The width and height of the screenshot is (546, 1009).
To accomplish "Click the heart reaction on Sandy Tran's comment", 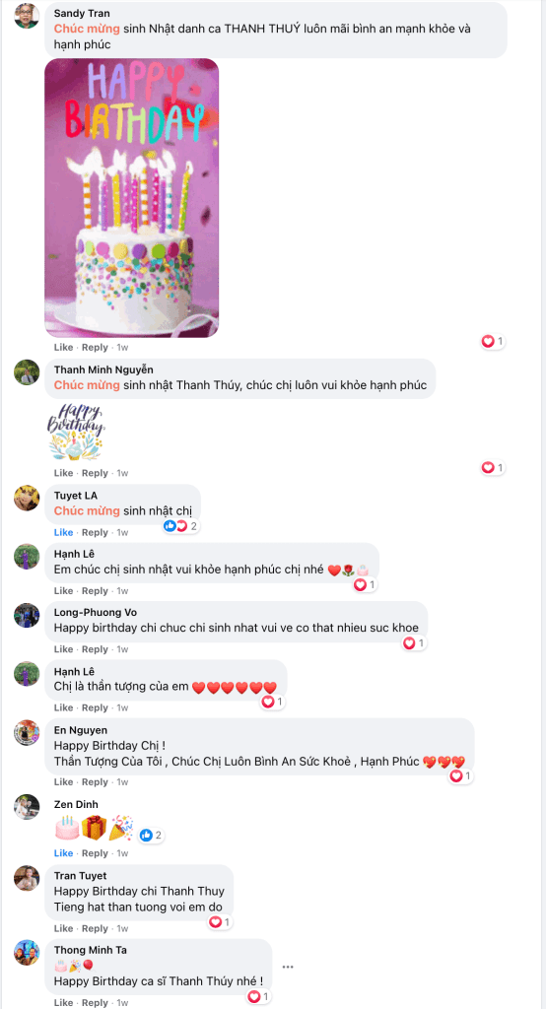I will pos(493,341).
